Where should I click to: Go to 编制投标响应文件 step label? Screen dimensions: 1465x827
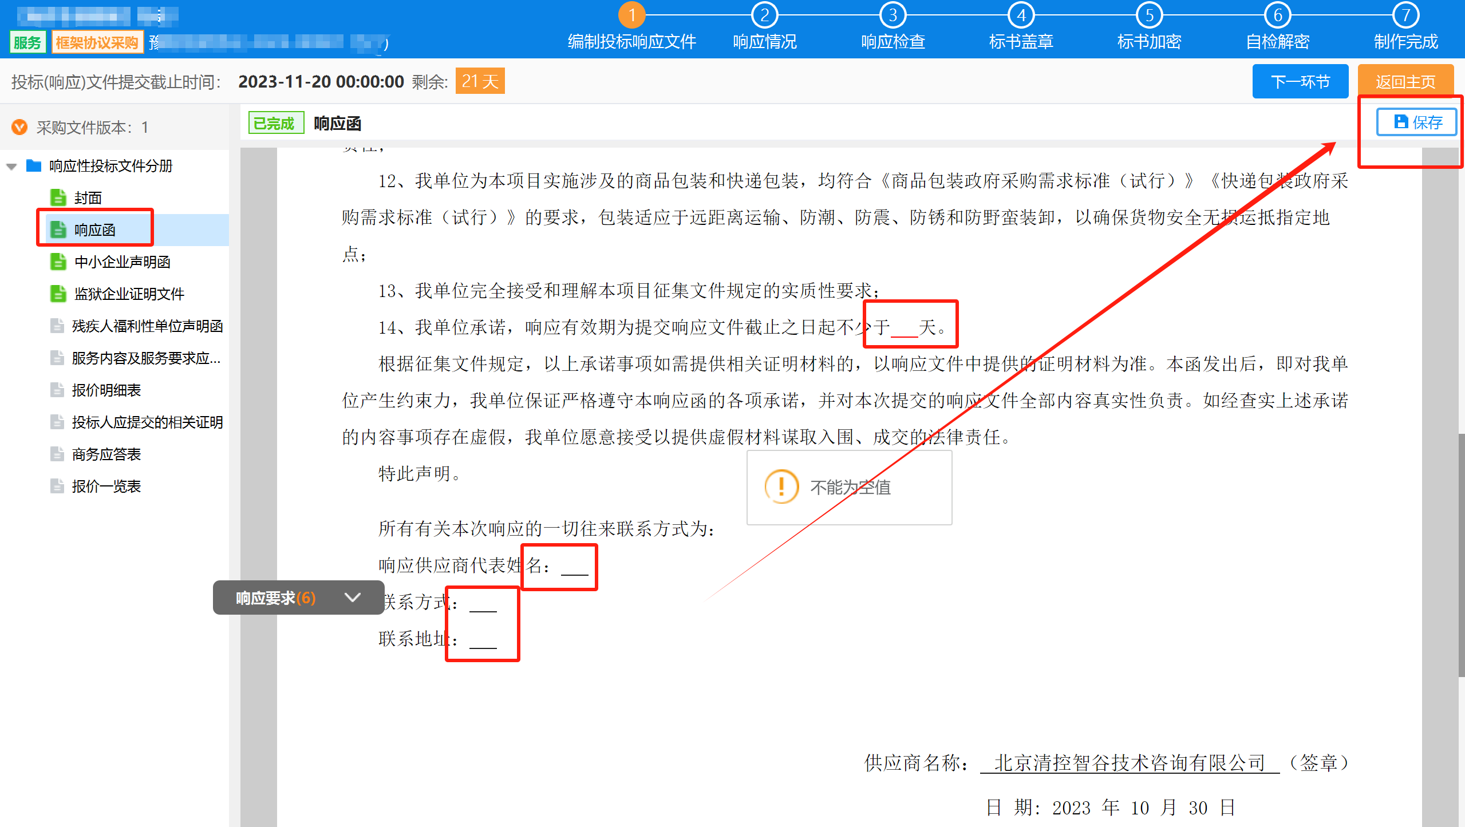point(631,42)
